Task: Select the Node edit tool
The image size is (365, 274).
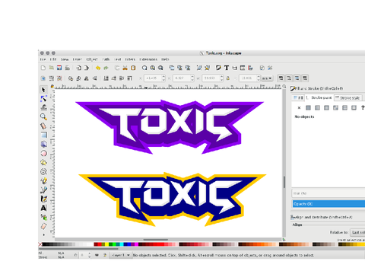Action: (43, 98)
